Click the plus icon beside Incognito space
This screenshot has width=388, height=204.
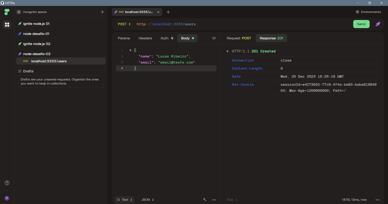tap(102, 12)
